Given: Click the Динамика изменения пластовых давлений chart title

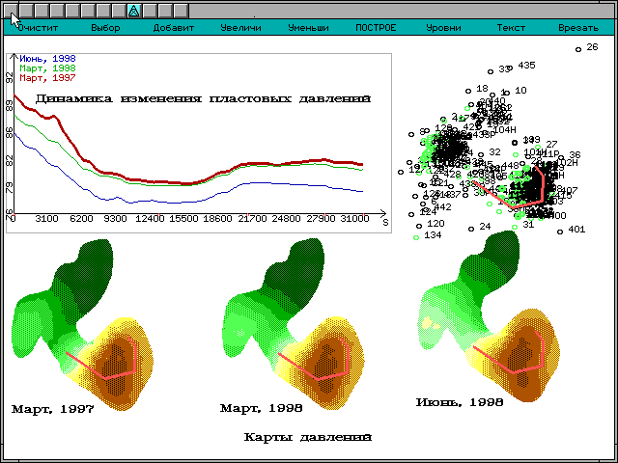Looking at the screenshot, I should click(x=203, y=98).
